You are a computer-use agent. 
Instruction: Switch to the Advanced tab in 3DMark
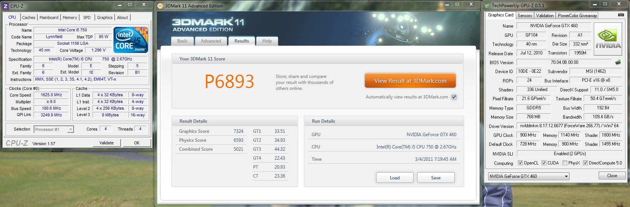pyautogui.click(x=211, y=41)
